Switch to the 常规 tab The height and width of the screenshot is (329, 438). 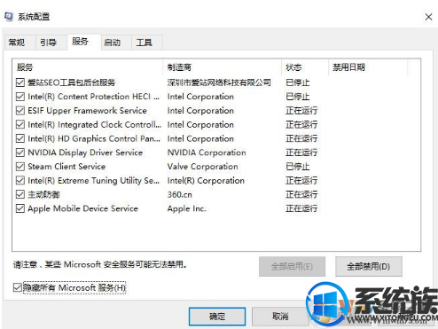point(20,43)
